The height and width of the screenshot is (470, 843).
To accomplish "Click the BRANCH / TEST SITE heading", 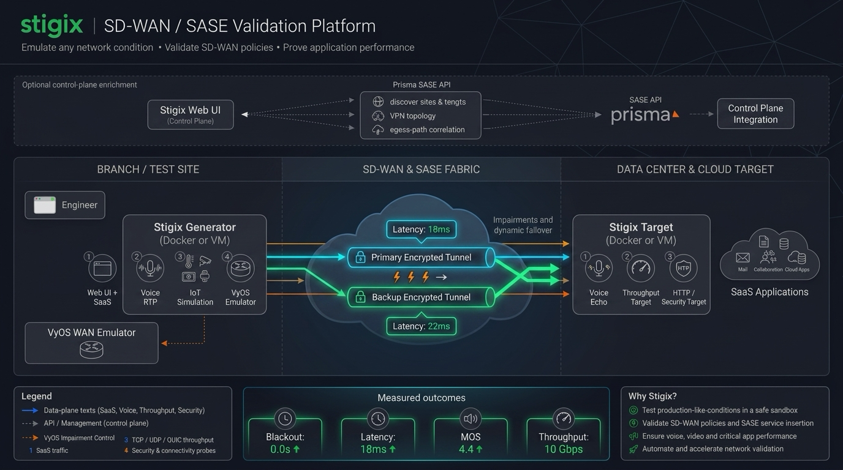I will pos(148,170).
